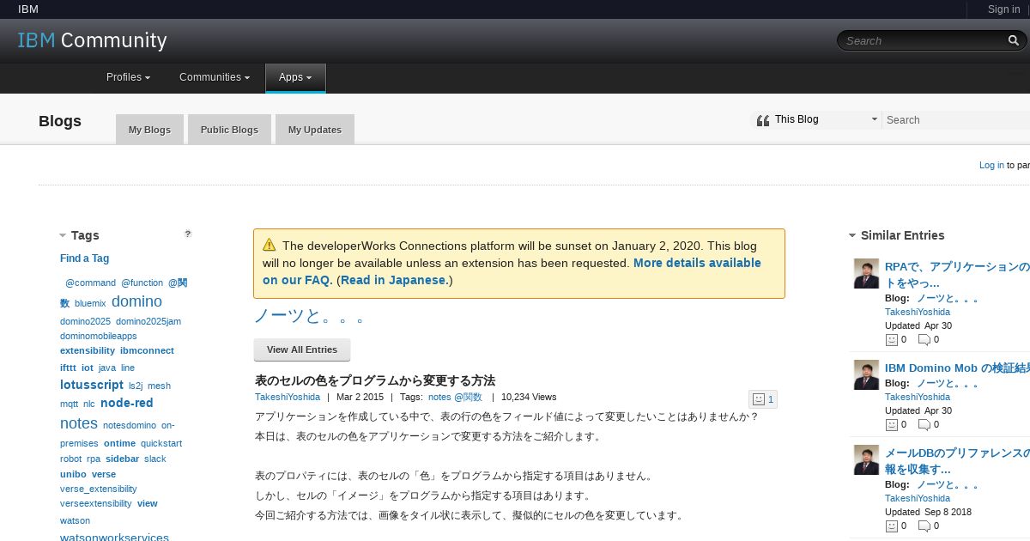Select the extensibility tag
1030x541 pixels.
(88, 350)
